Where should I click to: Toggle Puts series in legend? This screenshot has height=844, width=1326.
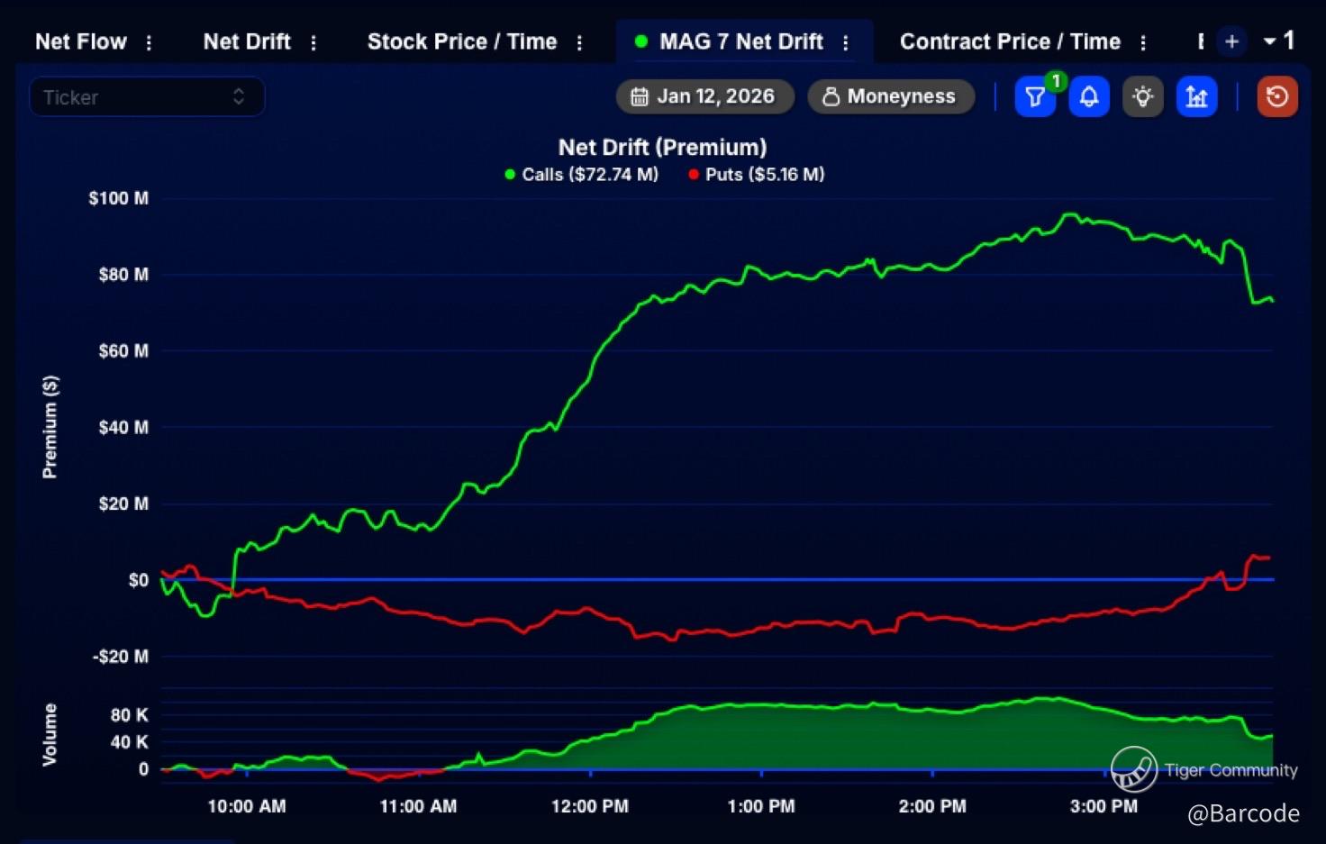pos(757,174)
